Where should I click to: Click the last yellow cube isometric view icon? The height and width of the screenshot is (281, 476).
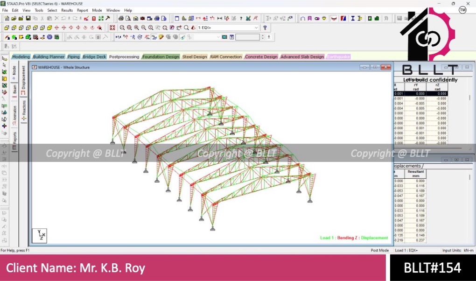[49, 28]
